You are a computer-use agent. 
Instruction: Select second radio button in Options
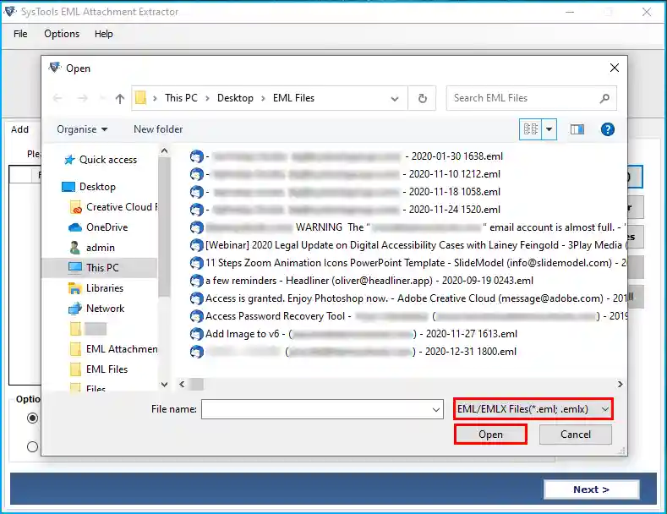click(x=32, y=446)
